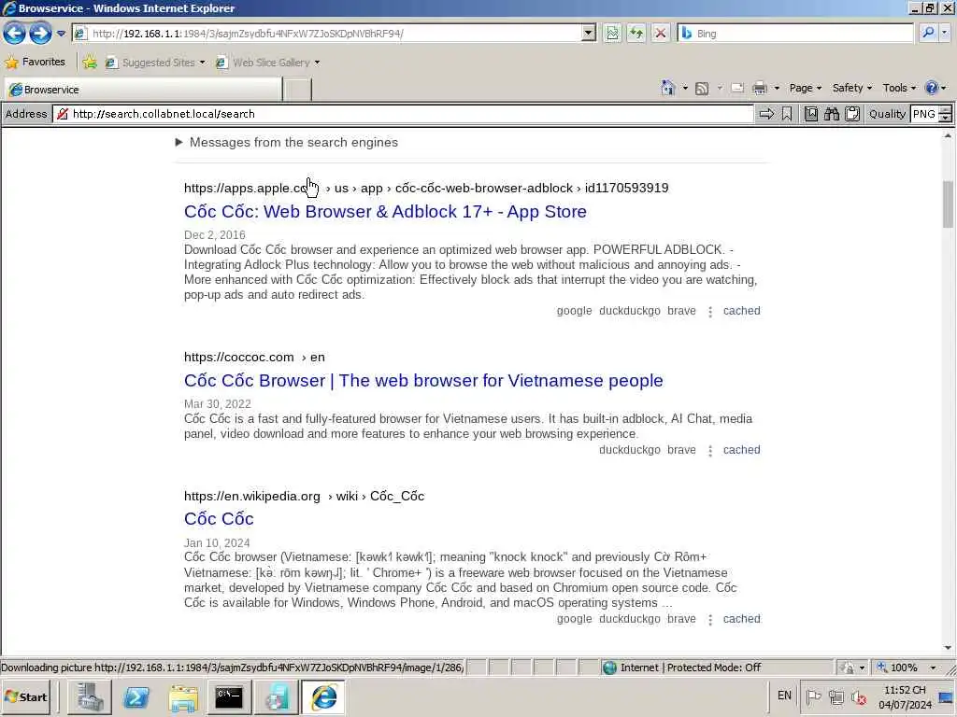Open cached link for App Store result
The height and width of the screenshot is (717, 957).
click(741, 311)
